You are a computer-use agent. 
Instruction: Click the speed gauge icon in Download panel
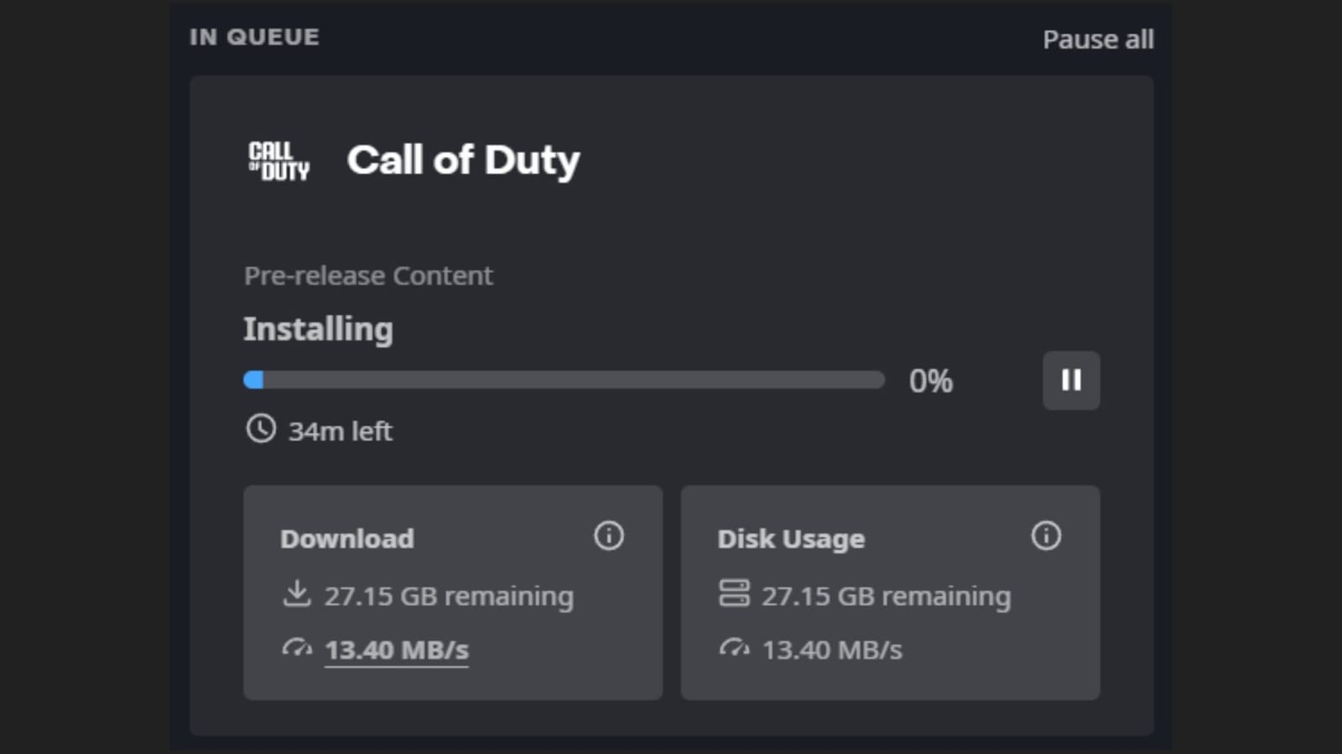[295, 648]
